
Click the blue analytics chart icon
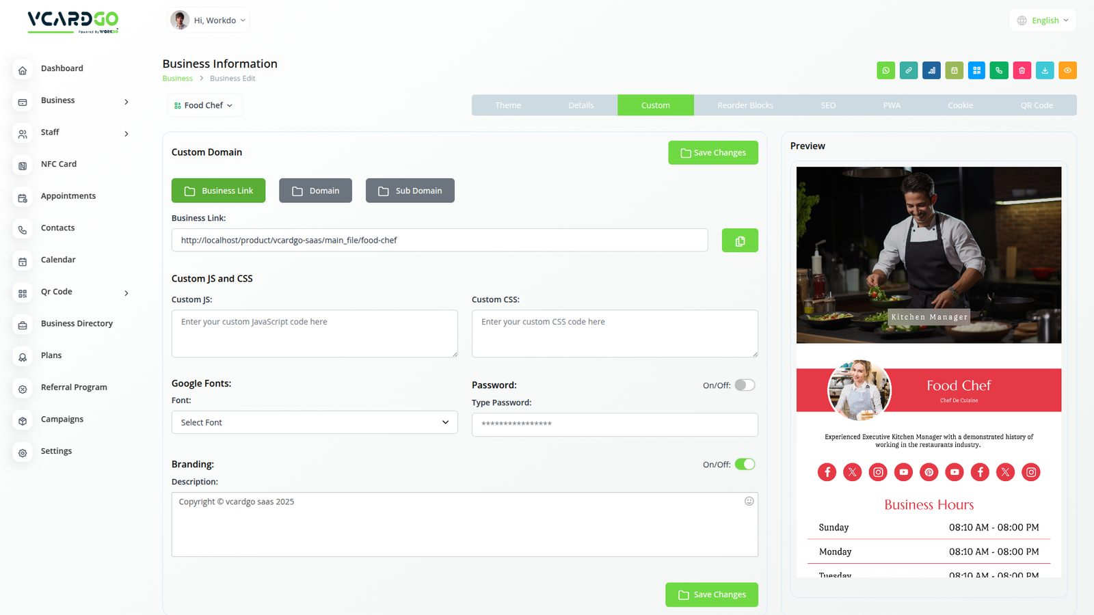pos(931,70)
